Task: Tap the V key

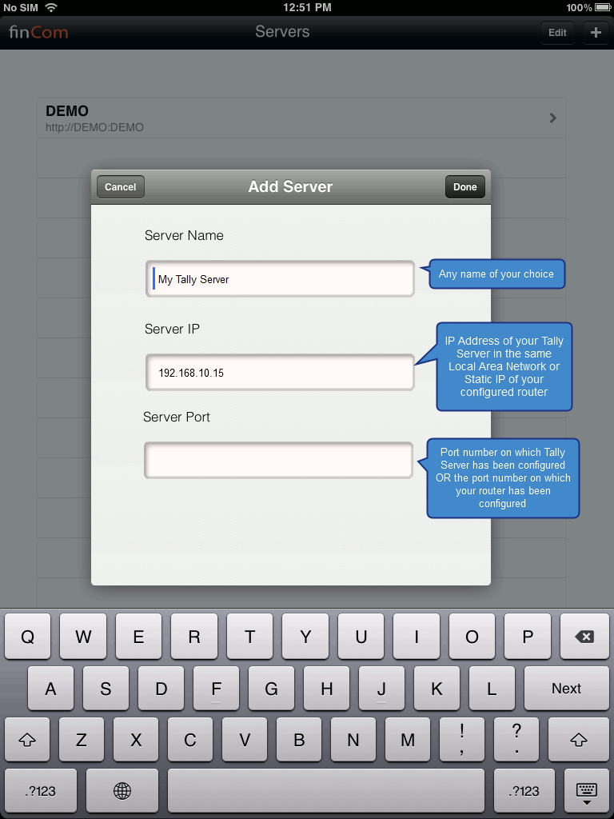Action: (245, 740)
